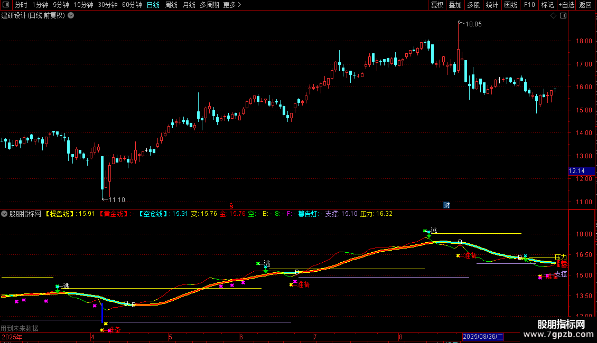597x343 pixels.
Task: Add stock via +自选 button
Action: click(566, 5)
